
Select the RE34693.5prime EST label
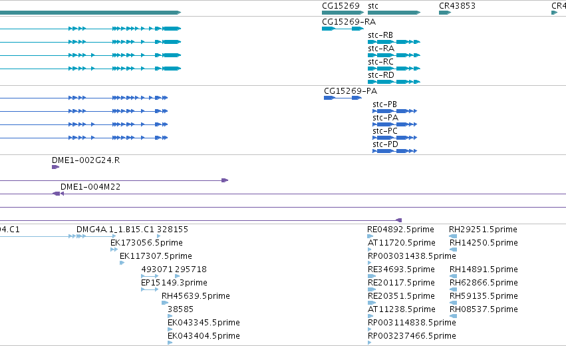402,269
